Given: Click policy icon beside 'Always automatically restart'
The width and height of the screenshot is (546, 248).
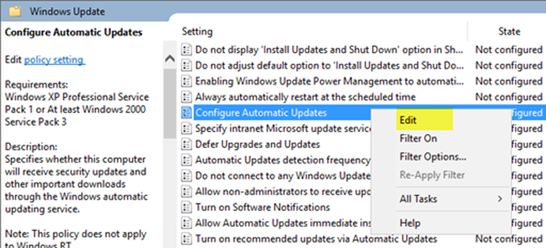Looking at the screenshot, I should (187, 96).
